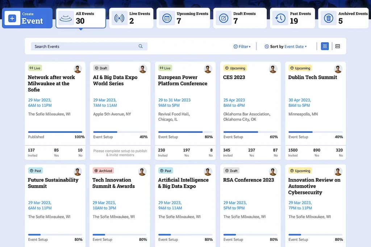The image size is (371, 247).
Task: Click organizer avatar on CES 2023 card
Action: [273, 69]
